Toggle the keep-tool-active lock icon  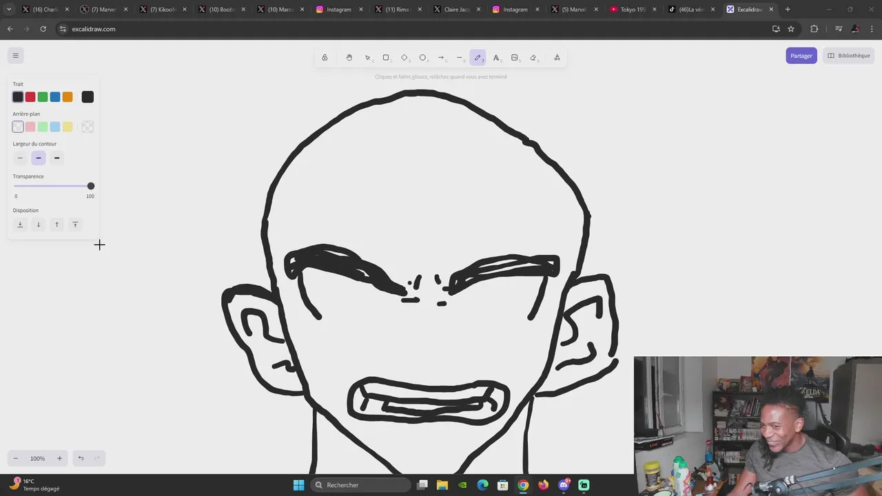point(325,58)
